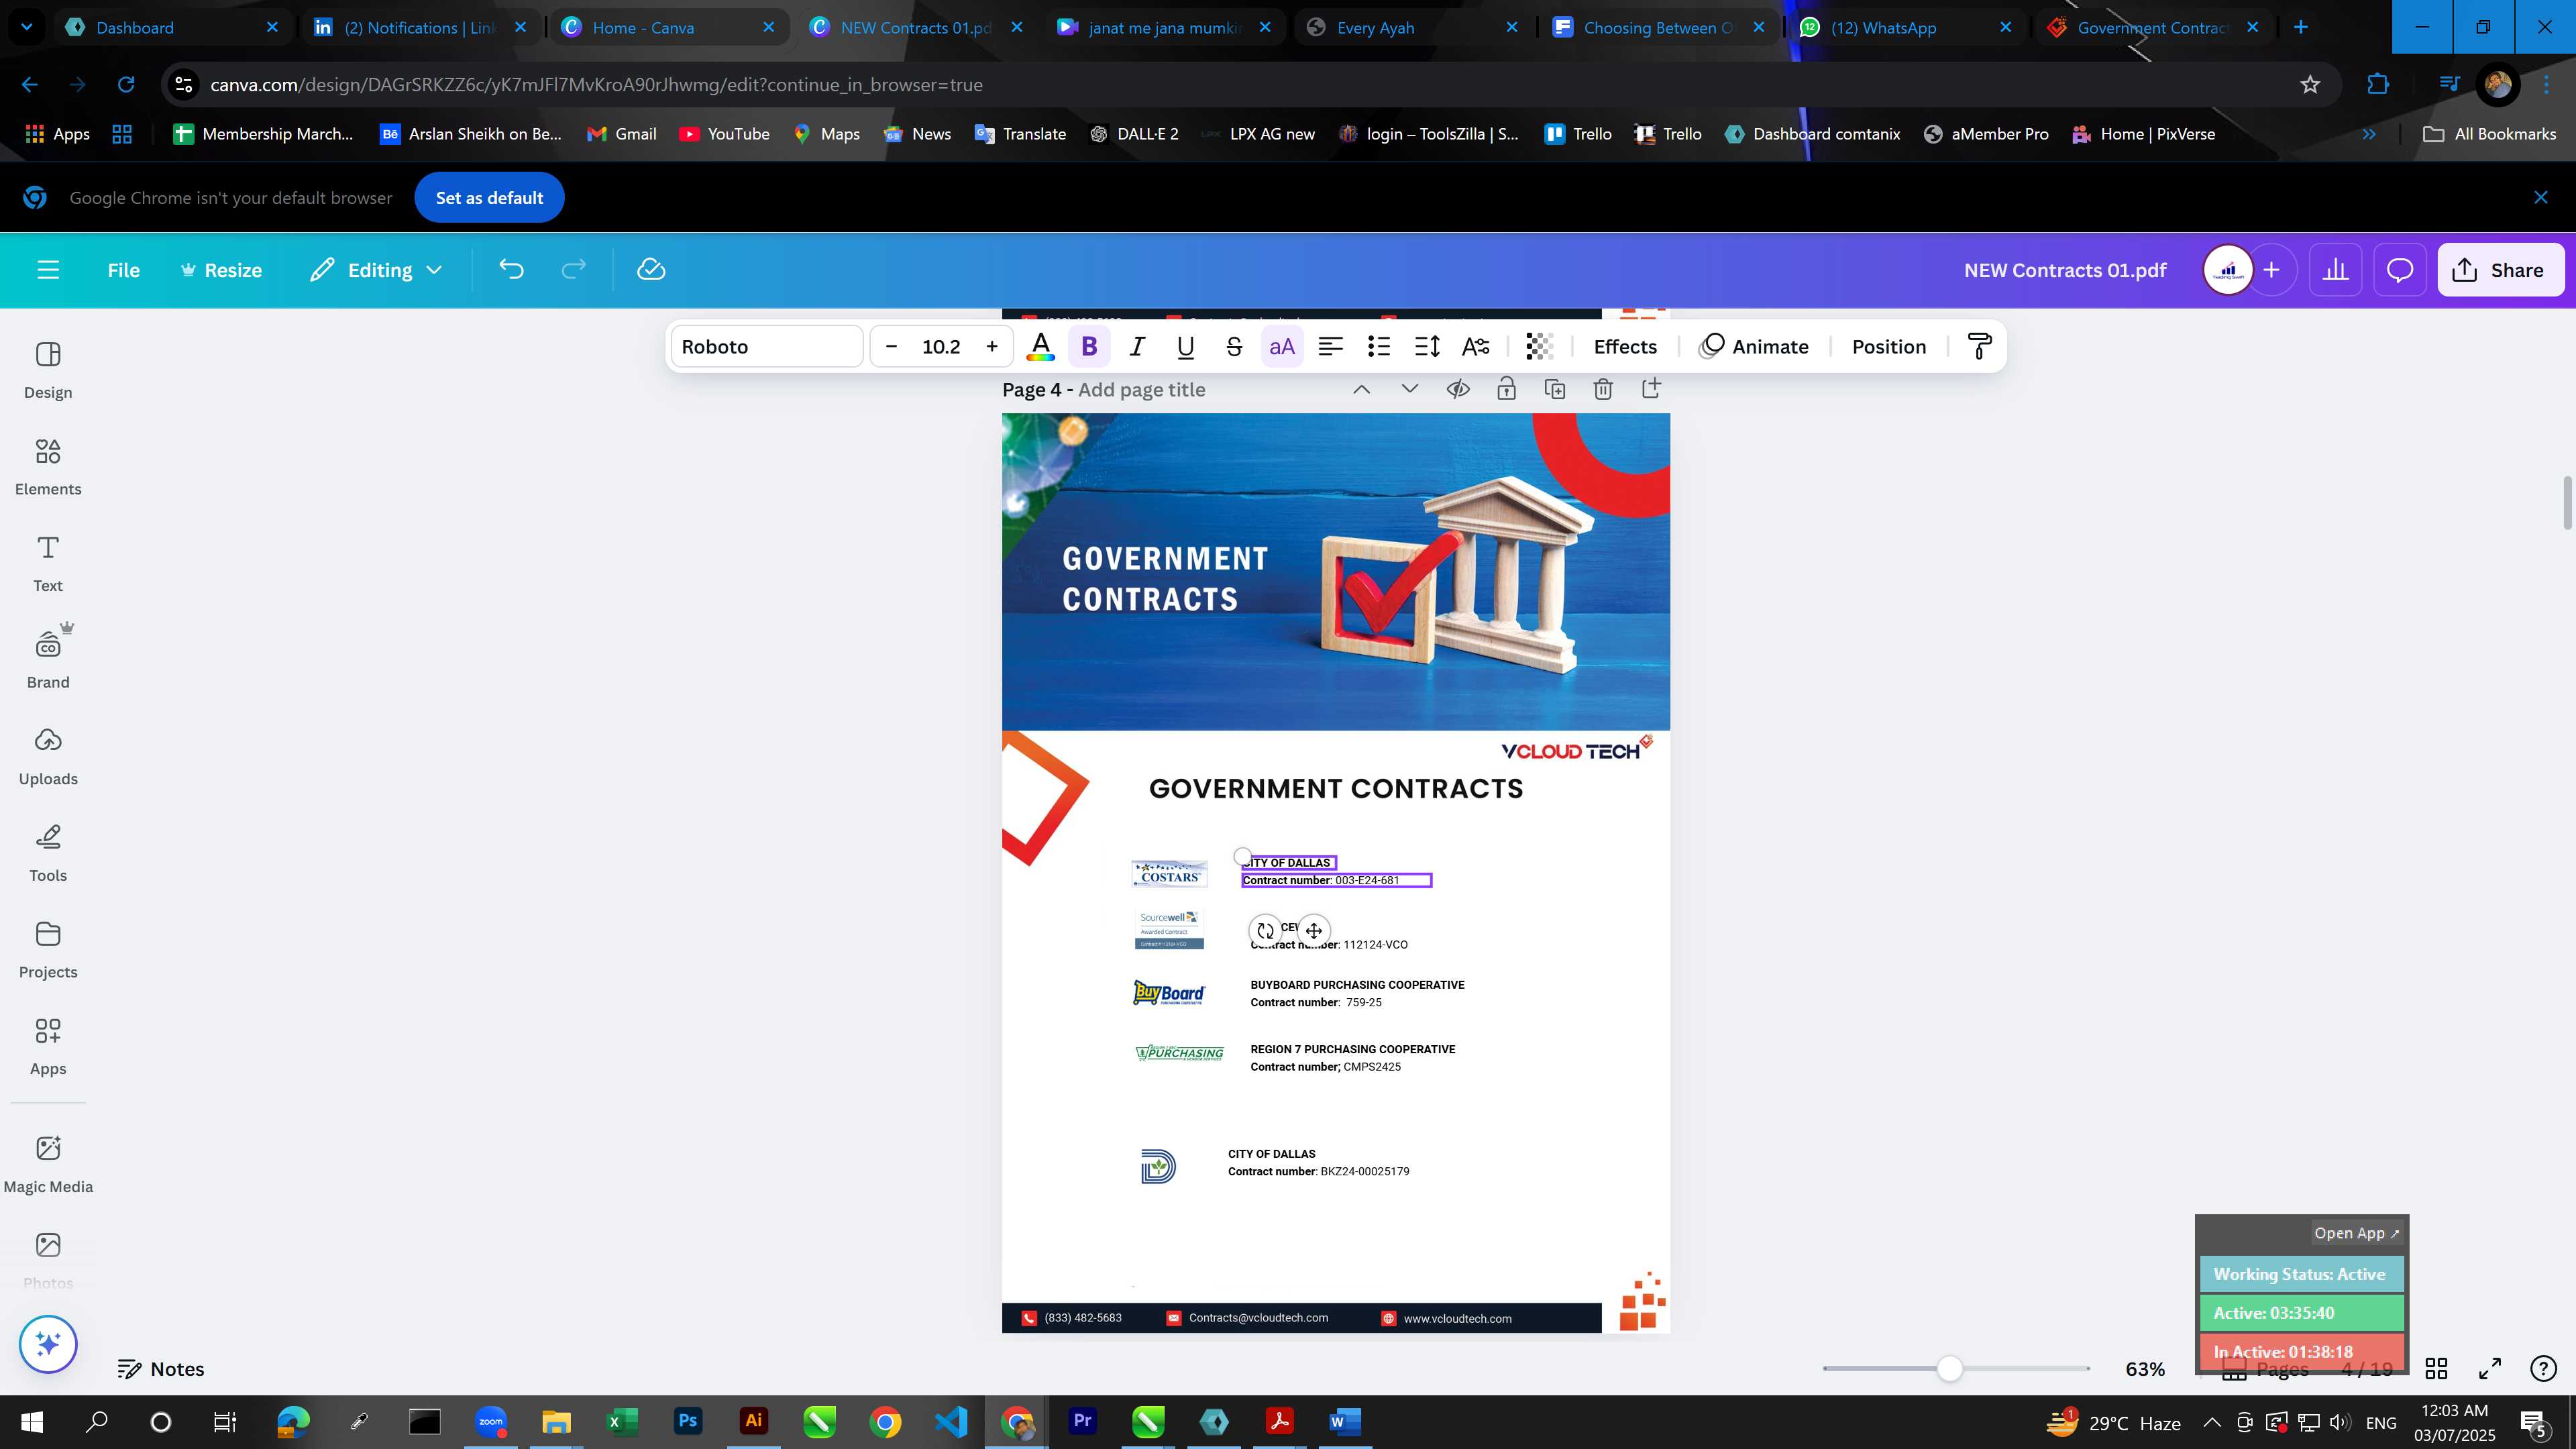Open advanced text settings icon
Viewport: 2576px width, 1449px height.
[1475, 347]
